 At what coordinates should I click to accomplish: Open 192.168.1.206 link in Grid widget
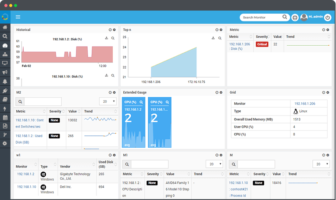pyautogui.click(x=304, y=103)
